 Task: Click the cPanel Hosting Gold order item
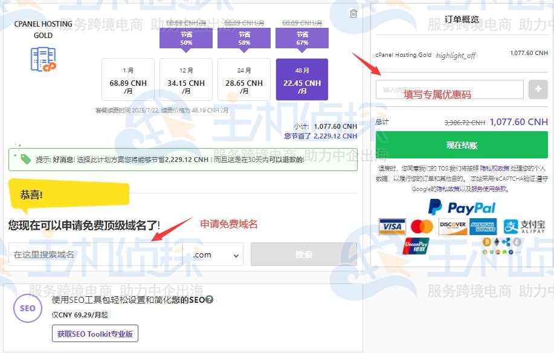(x=403, y=55)
